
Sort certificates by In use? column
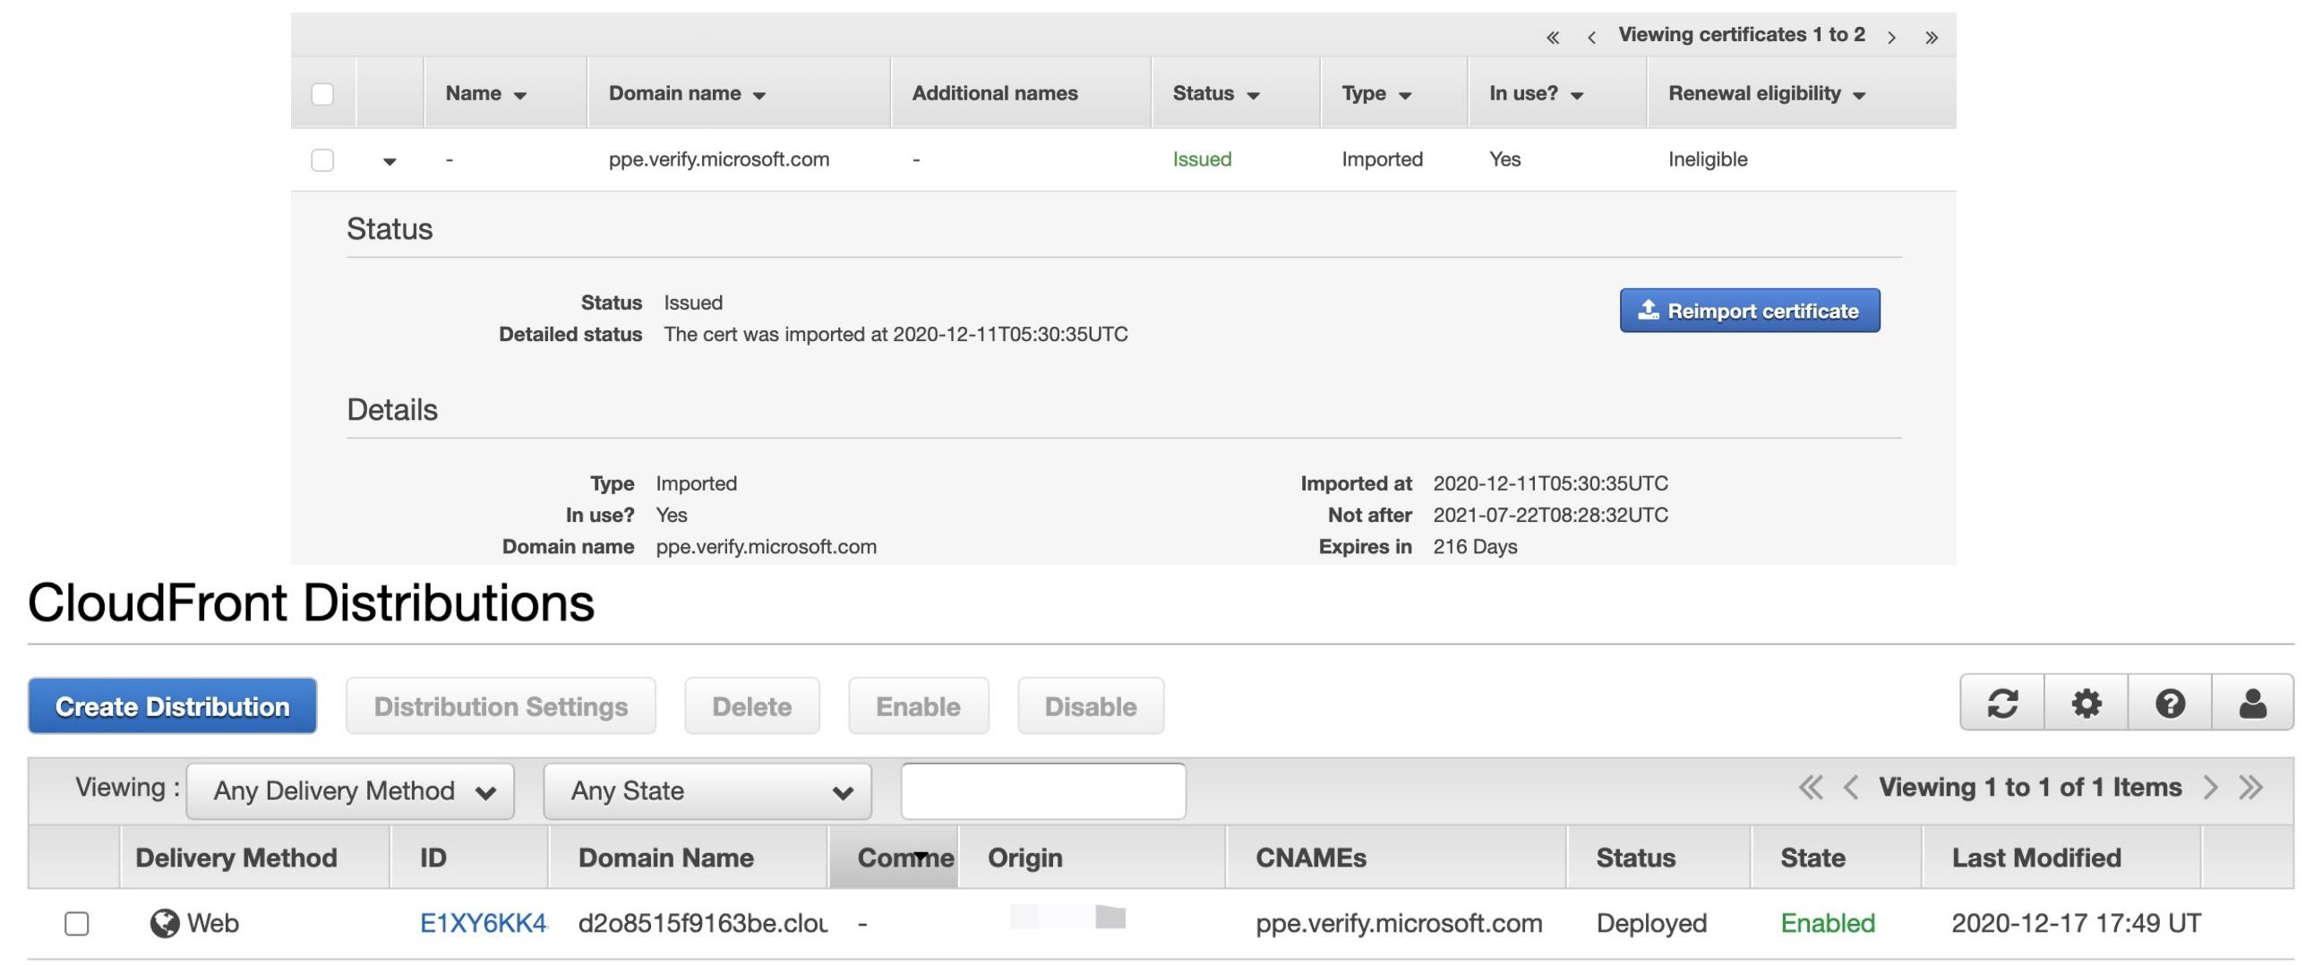click(x=1536, y=94)
